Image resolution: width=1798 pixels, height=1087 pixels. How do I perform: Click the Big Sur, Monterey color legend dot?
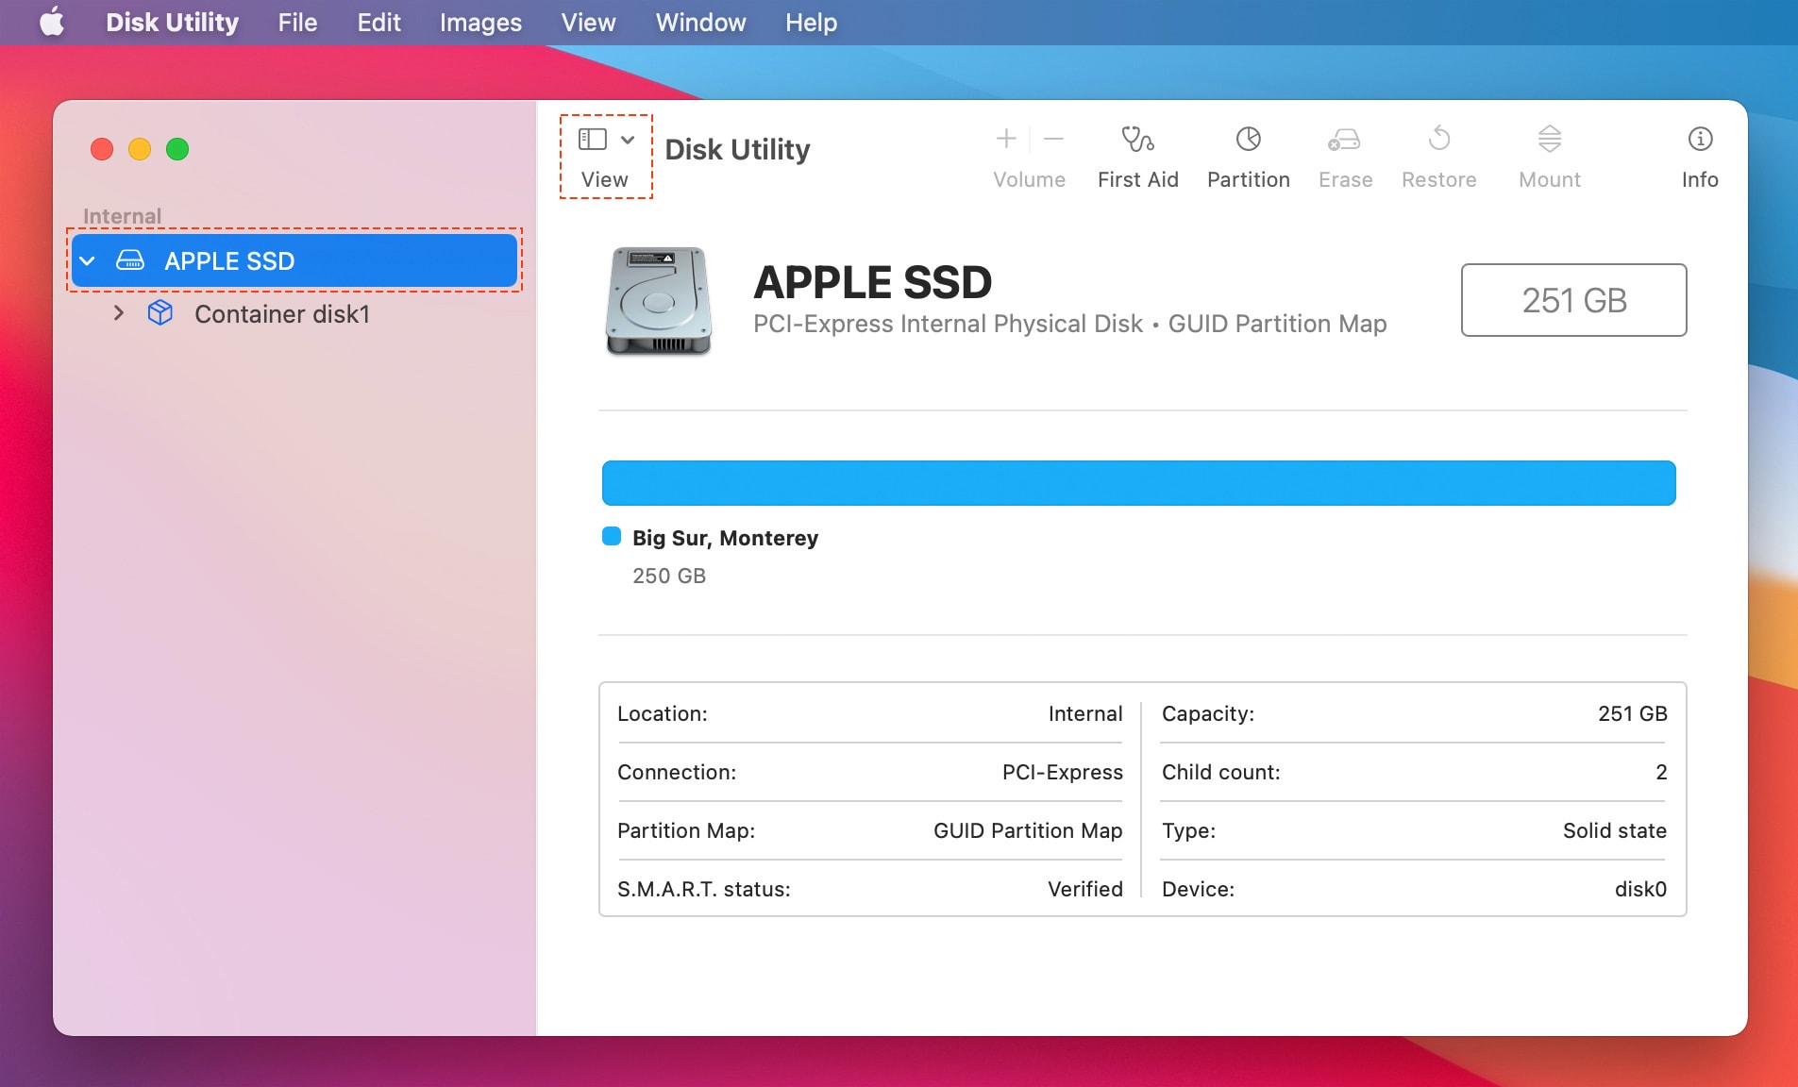(610, 536)
